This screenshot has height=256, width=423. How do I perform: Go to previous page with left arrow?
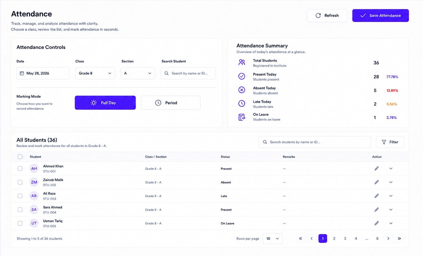coord(312,238)
